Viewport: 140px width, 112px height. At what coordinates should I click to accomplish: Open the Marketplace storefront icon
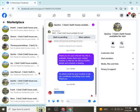(x=84, y=15)
